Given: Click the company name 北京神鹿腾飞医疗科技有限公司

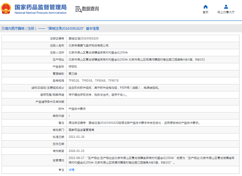Looking at the screenshot, I should [88, 46].
